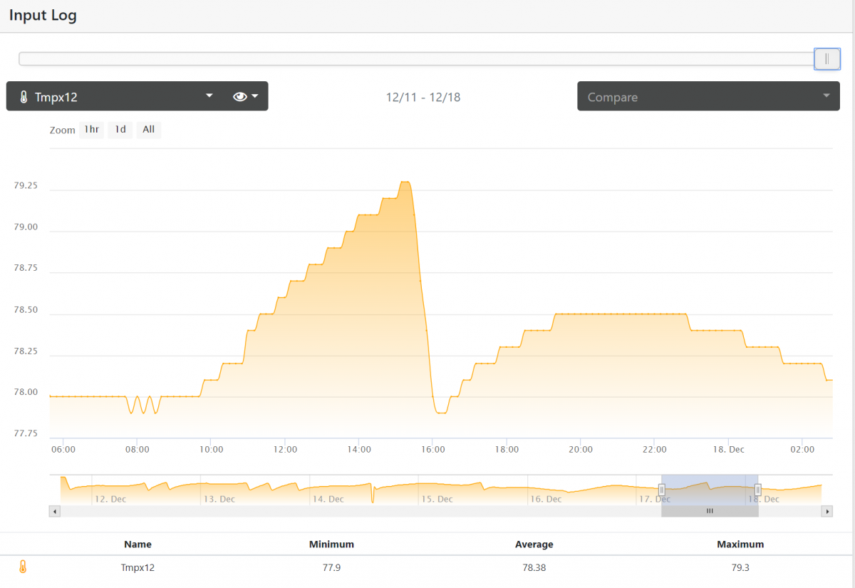Click the Maximum column header
This screenshot has height=588, width=855.
(x=740, y=544)
